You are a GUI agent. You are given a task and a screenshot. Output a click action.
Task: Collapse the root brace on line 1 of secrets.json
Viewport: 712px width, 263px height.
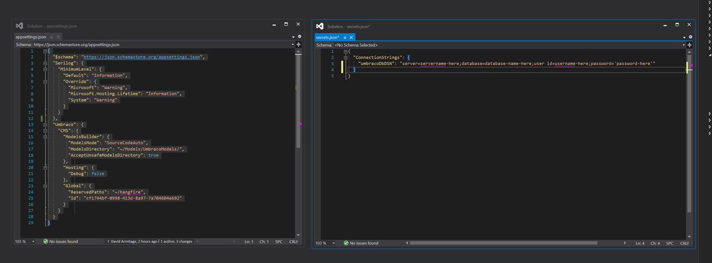(x=345, y=52)
